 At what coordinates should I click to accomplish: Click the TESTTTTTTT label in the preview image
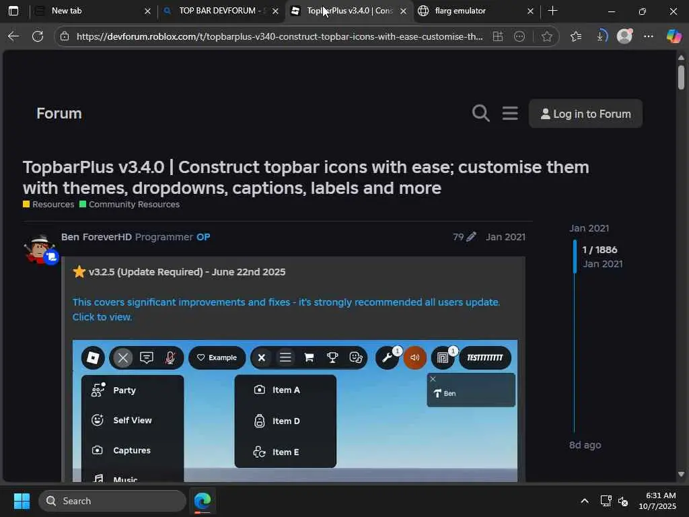(x=484, y=357)
